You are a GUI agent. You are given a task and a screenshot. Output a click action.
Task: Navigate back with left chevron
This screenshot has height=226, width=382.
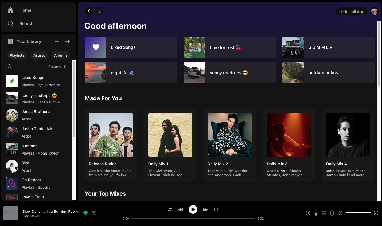pyautogui.click(x=89, y=11)
